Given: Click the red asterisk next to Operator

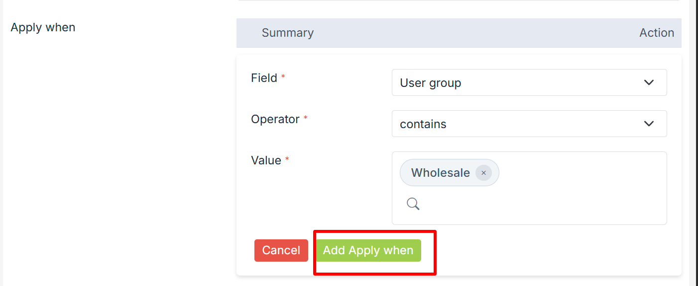Looking at the screenshot, I should tap(306, 119).
